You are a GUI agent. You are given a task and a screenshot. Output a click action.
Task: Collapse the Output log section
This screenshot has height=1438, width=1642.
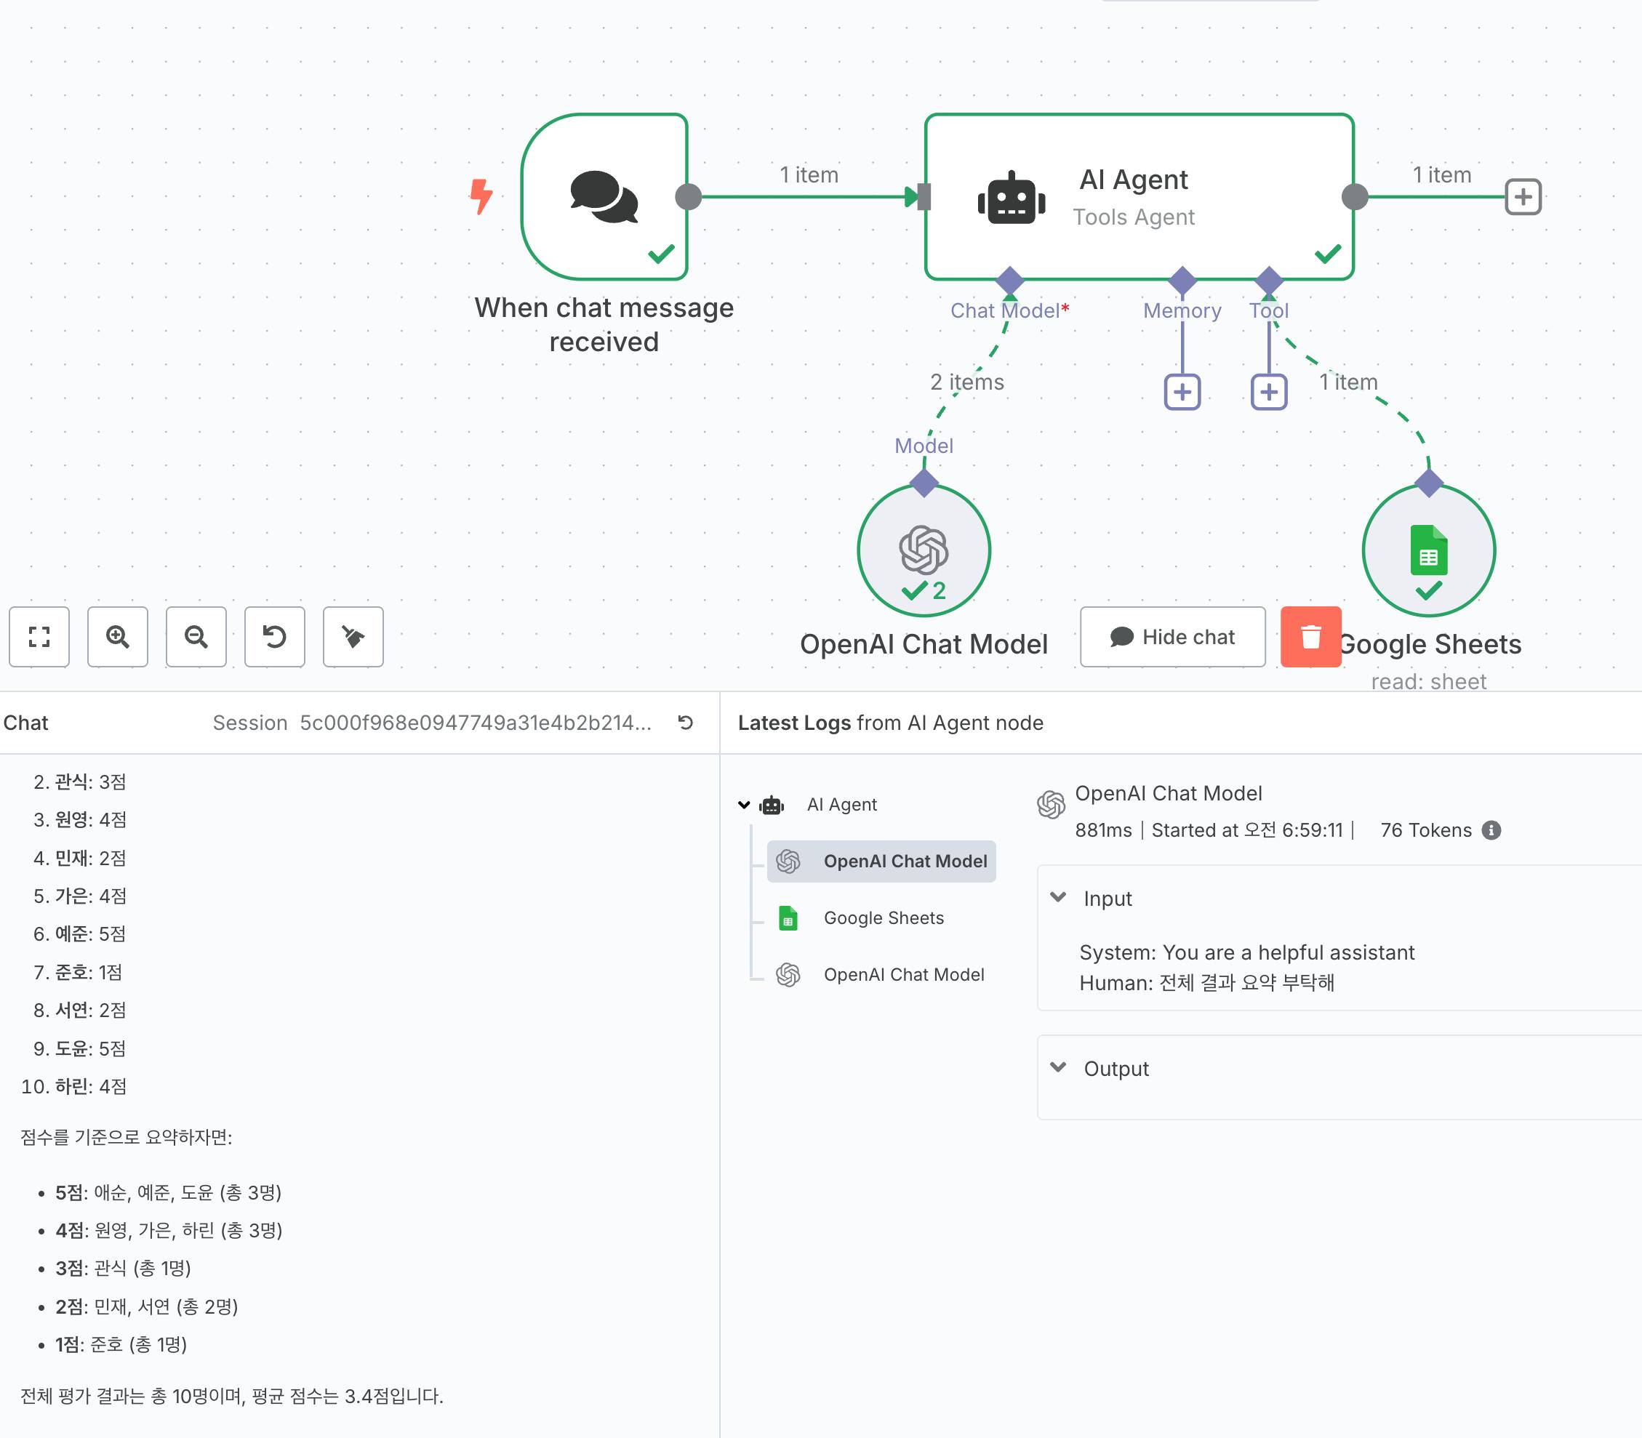pos(1059,1067)
